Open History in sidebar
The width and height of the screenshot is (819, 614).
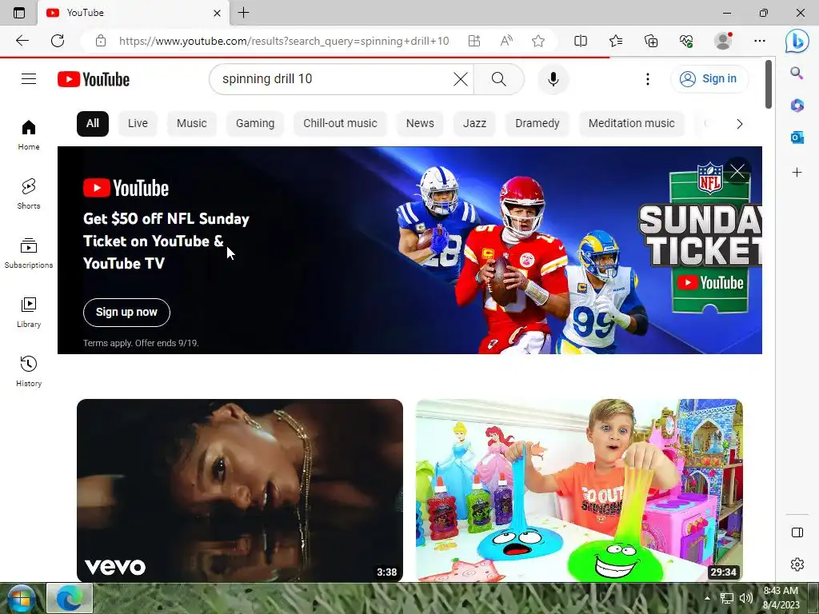(x=29, y=371)
